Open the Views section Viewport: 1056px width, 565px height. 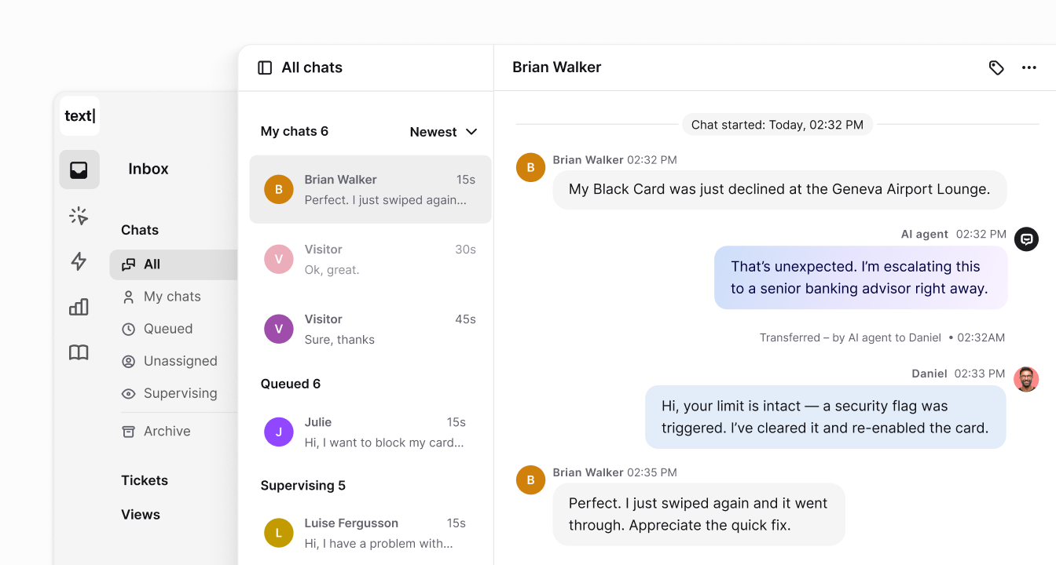tap(141, 515)
